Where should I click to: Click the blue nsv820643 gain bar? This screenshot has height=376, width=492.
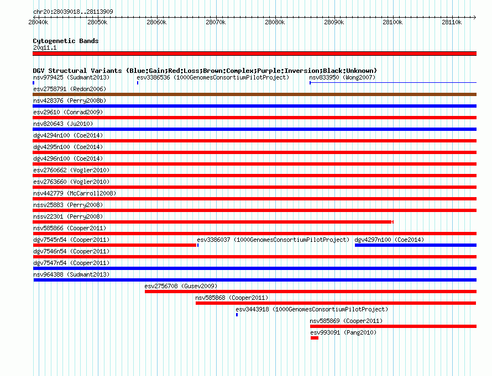(x=254, y=129)
